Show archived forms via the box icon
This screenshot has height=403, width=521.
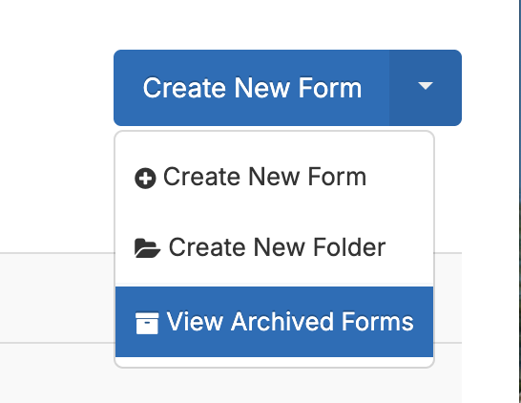pyautogui.click(x=147, y=323)
